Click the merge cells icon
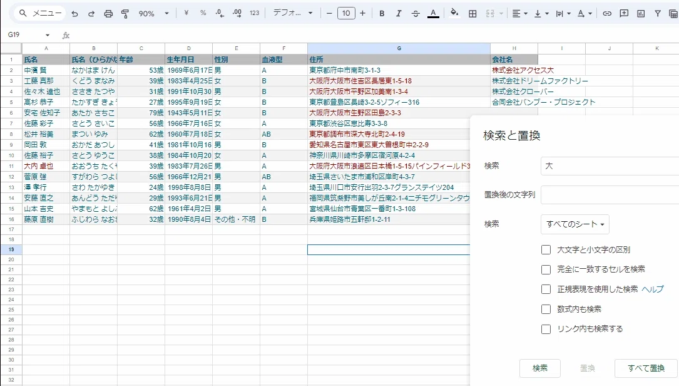The image size is (679, 386). coord(490,13)
